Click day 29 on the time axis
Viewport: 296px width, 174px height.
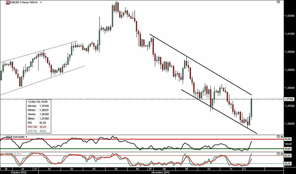23,169
